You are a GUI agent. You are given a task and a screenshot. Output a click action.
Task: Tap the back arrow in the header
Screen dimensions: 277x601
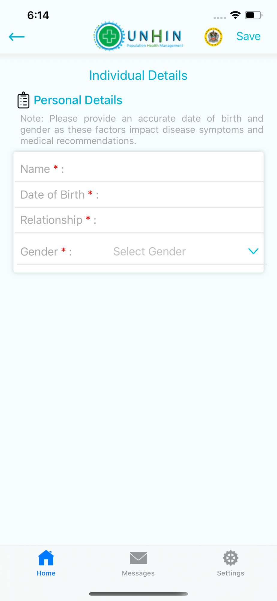point(17,37)
